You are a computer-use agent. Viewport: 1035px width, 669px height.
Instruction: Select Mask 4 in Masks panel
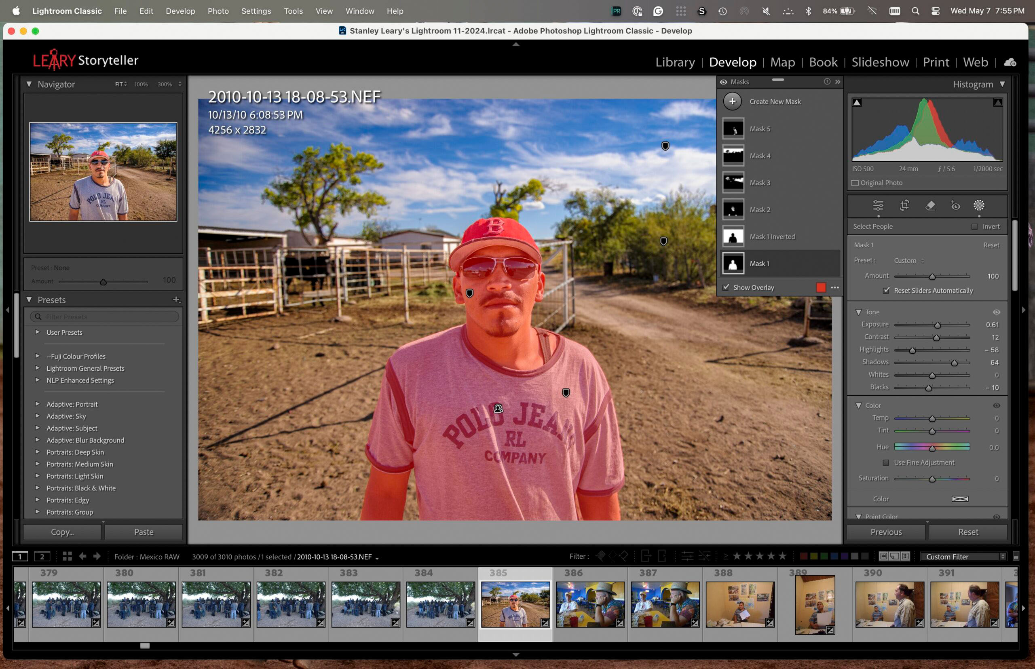[x=780, y=156]
